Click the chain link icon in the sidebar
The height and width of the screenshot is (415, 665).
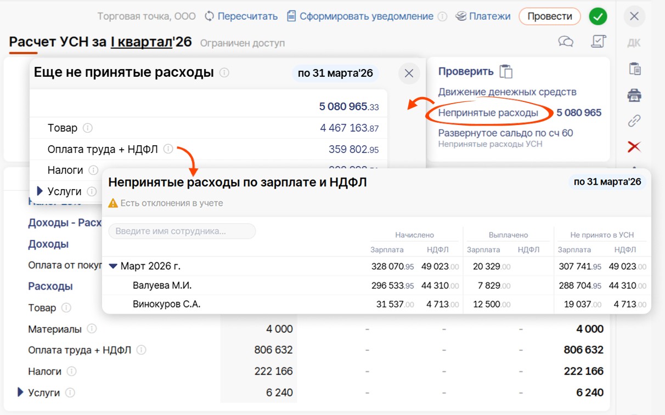634,121
